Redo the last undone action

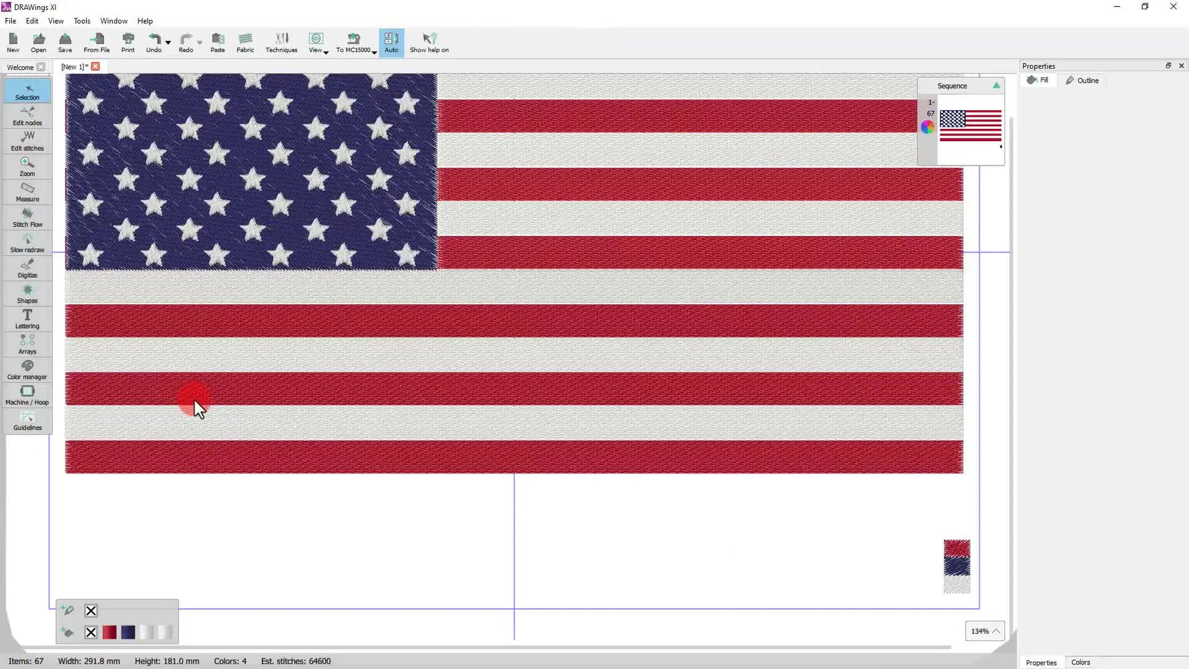pyautogui.click(x=186, y=43)
